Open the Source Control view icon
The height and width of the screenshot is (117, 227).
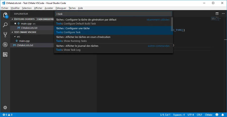[x=5, y=35]
